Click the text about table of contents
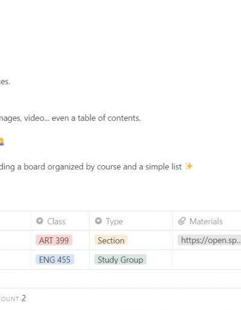This screenshot has height=310, width=241. (70, 118)
